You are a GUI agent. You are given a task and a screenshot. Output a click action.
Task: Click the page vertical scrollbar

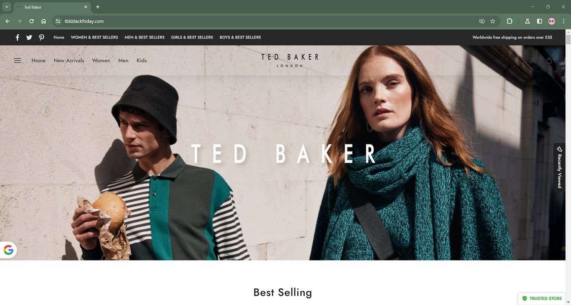568,167
